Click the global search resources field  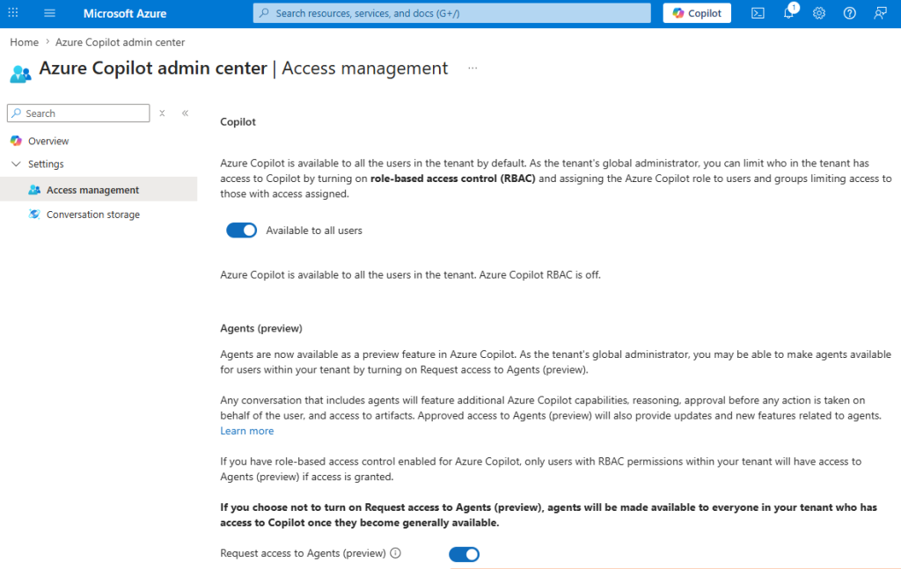click(x=452, y=13)
